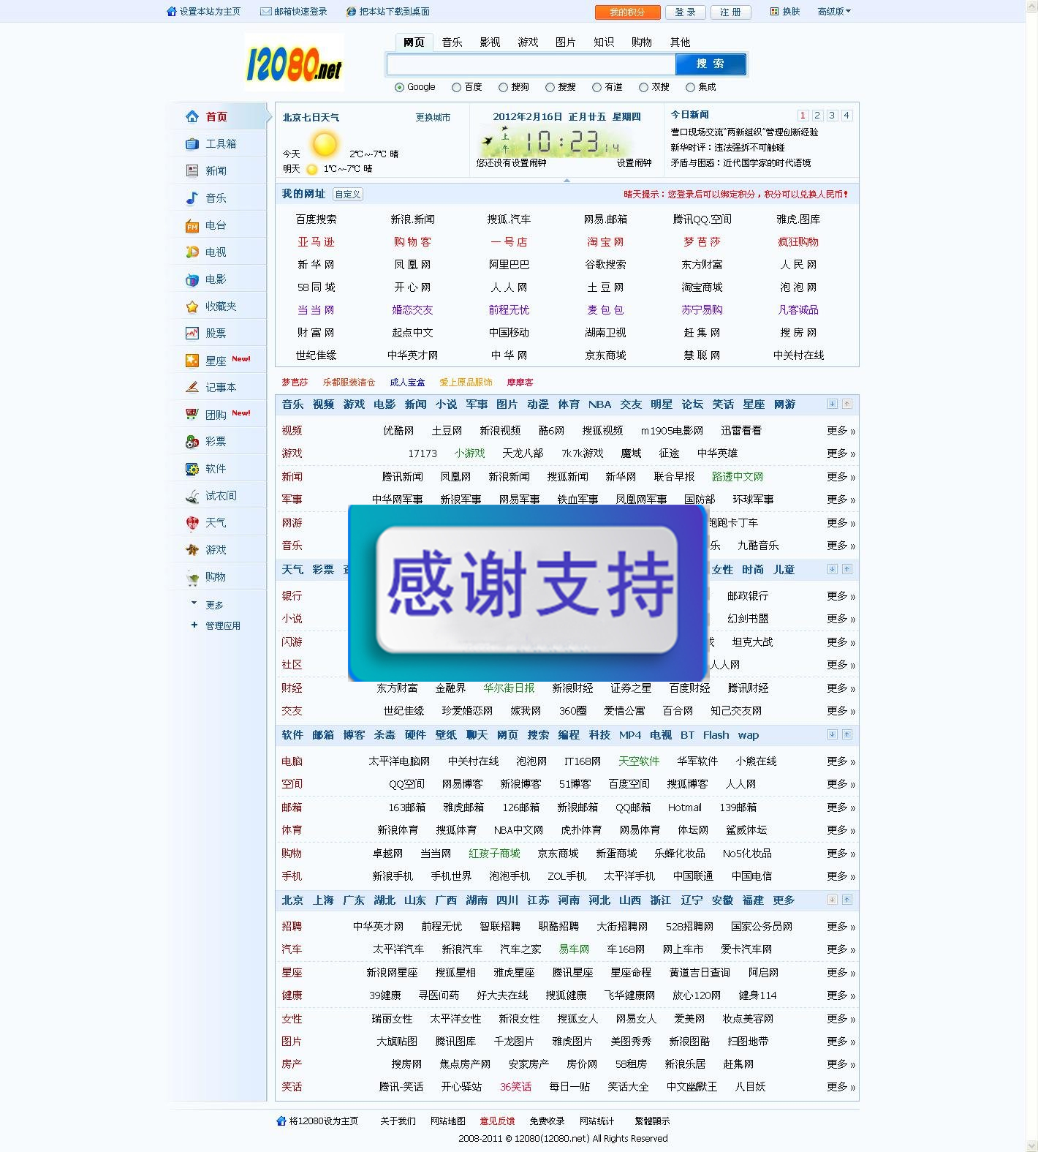Click the 登录 login button

coord(686,12)
